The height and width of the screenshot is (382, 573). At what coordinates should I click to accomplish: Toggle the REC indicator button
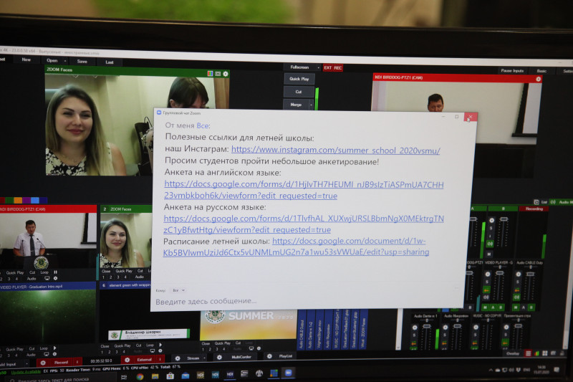(x=337, y=67)
